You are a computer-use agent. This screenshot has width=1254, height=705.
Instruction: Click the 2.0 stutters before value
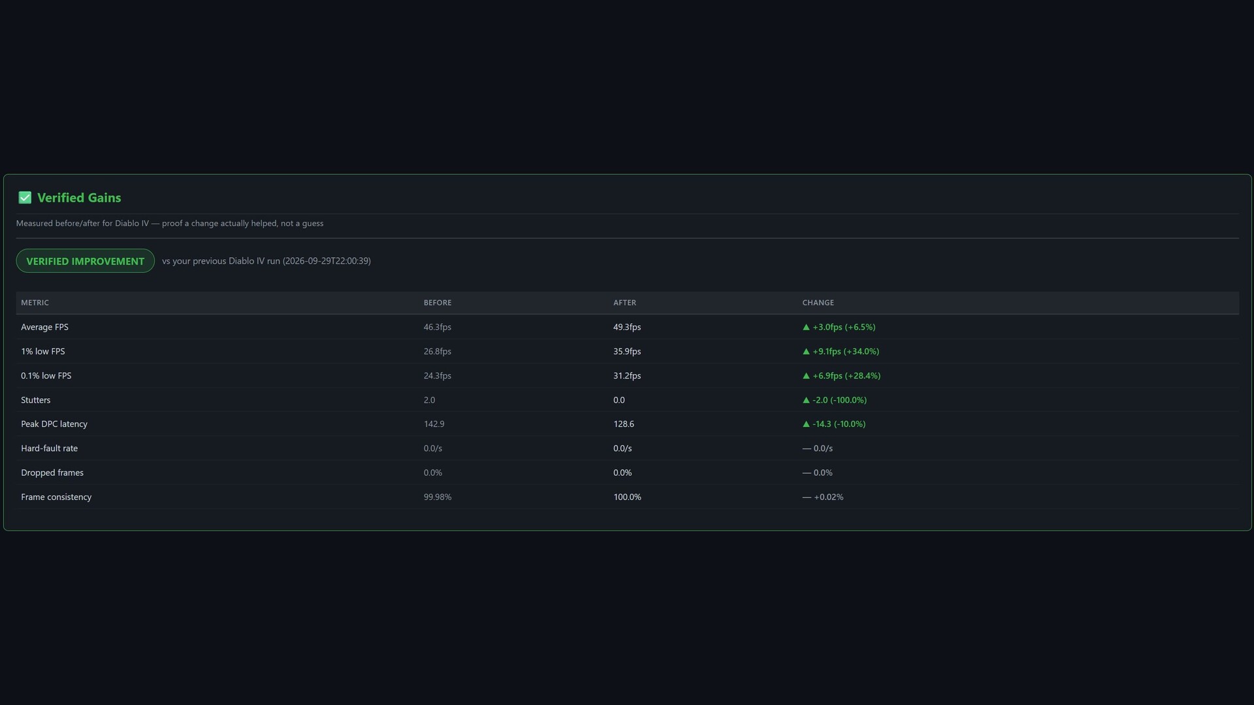(x=429, y=400)
